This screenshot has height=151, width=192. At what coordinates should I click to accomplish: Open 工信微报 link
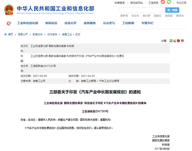pyautogui.click(x=153, y=3)
